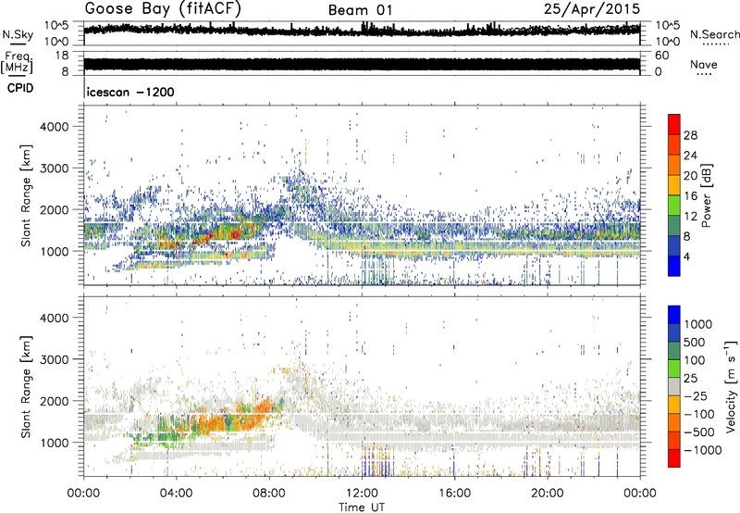This screenshot has width=740, height=513.
Task: Click the '18' frequency axis tick
Action: point(62,56)
